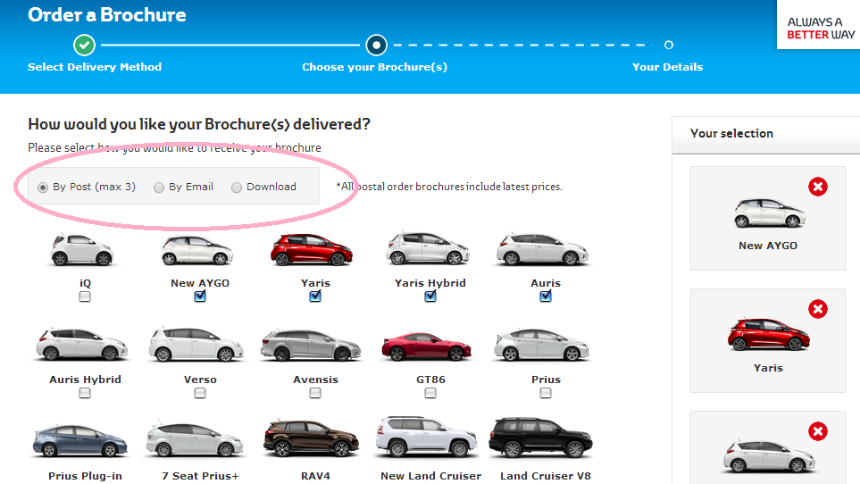The height and width of the screenshot is (484, 860).
Task: Jump to the Your Details step label
Action: [667, 67]
